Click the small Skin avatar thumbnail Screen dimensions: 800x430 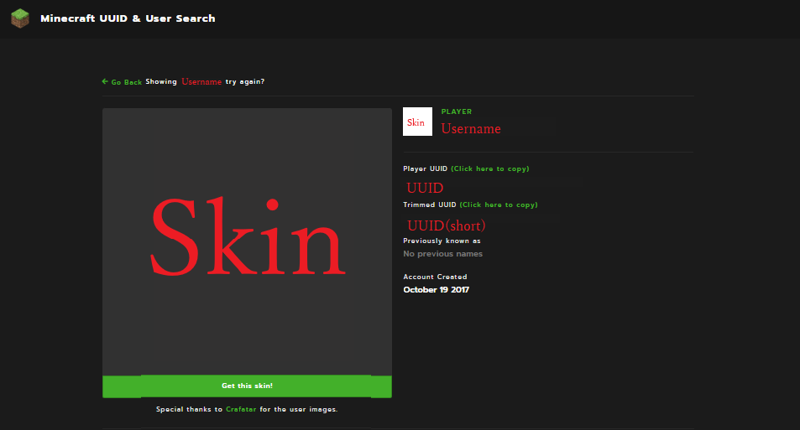click(x=417, y=122)
